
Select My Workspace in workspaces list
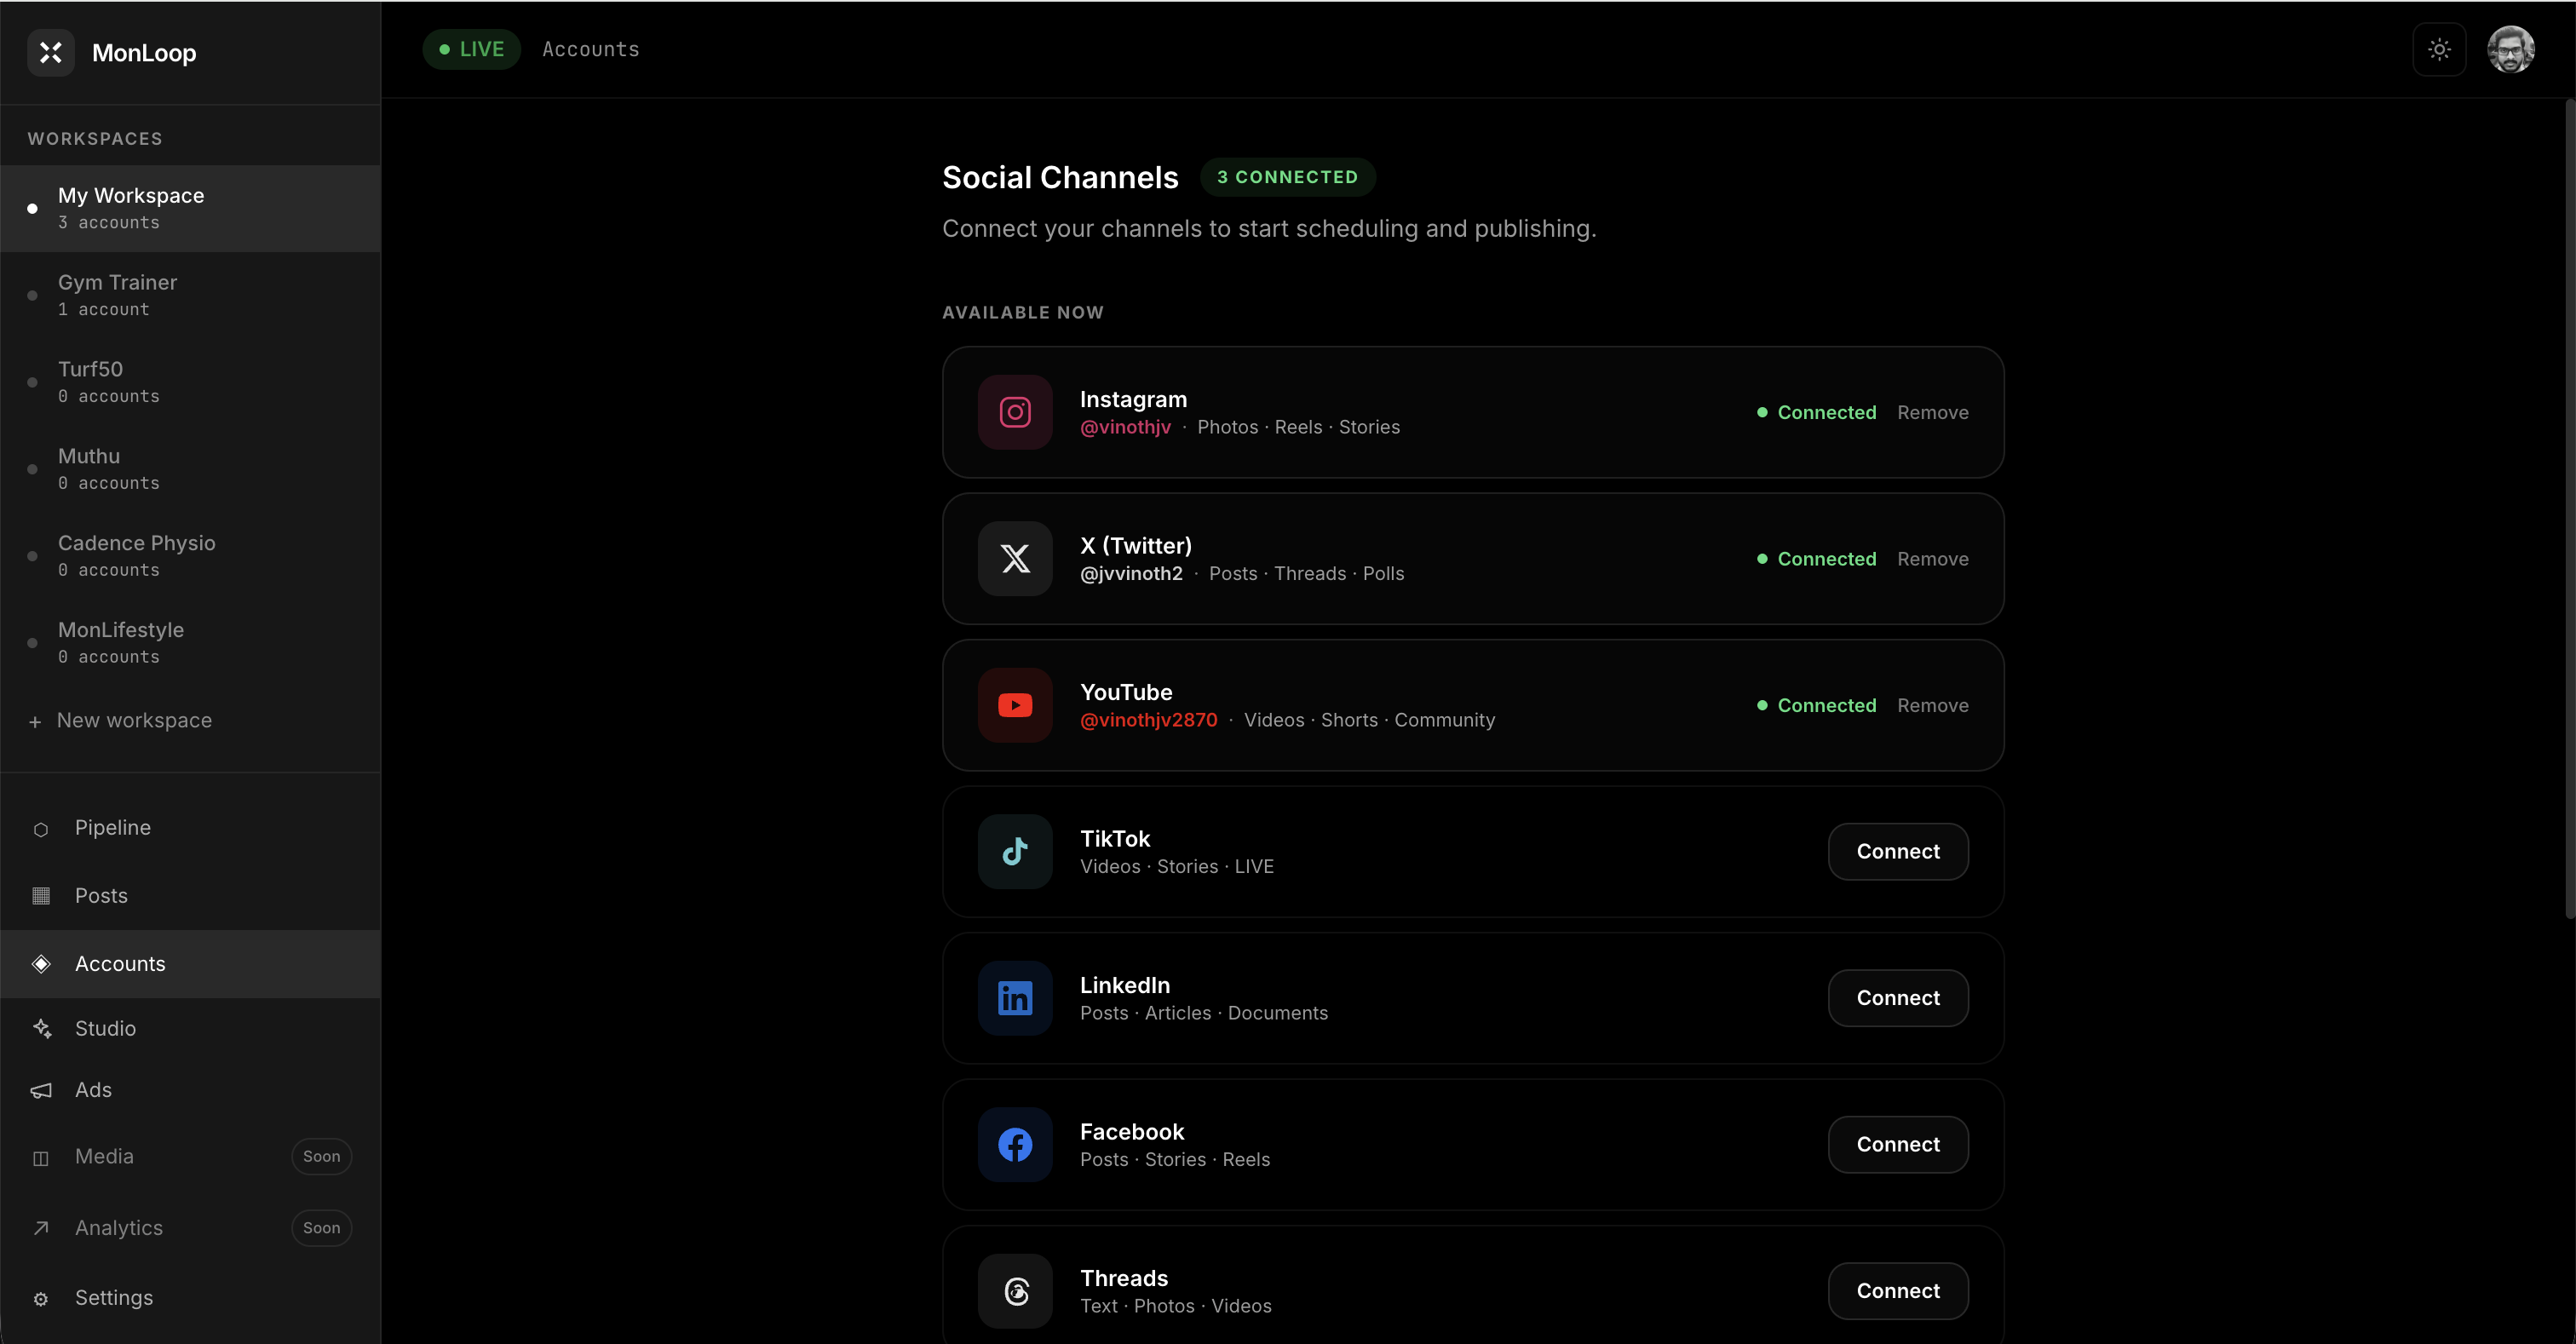(190, 208)
